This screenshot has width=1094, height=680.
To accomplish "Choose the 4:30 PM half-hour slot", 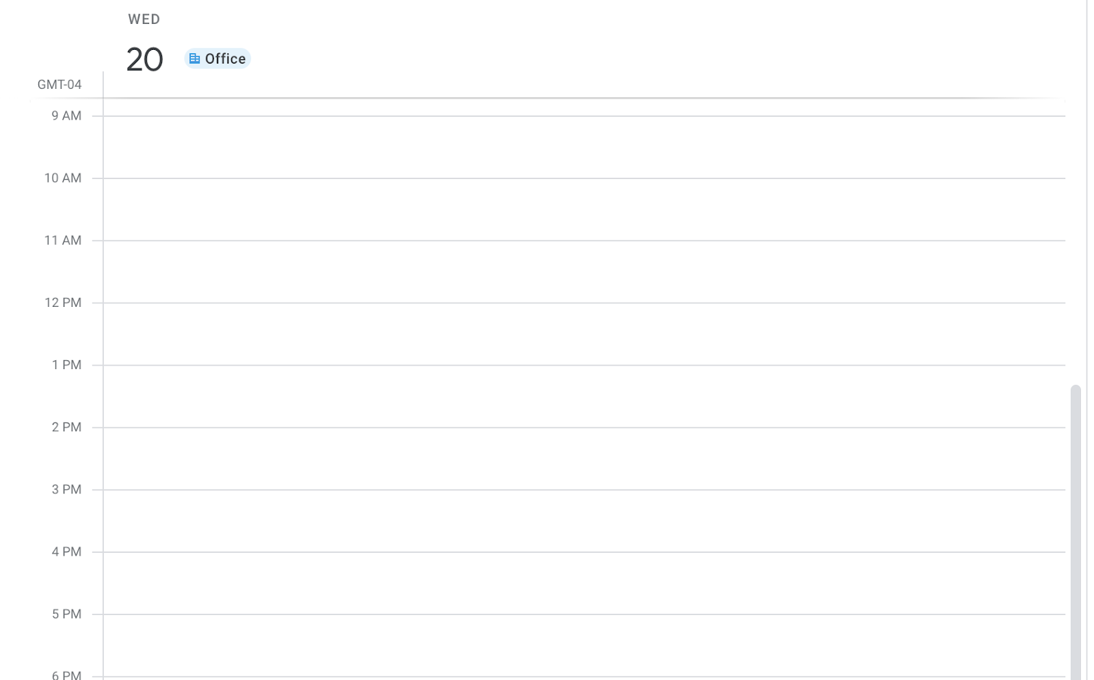I will [584, 599].
